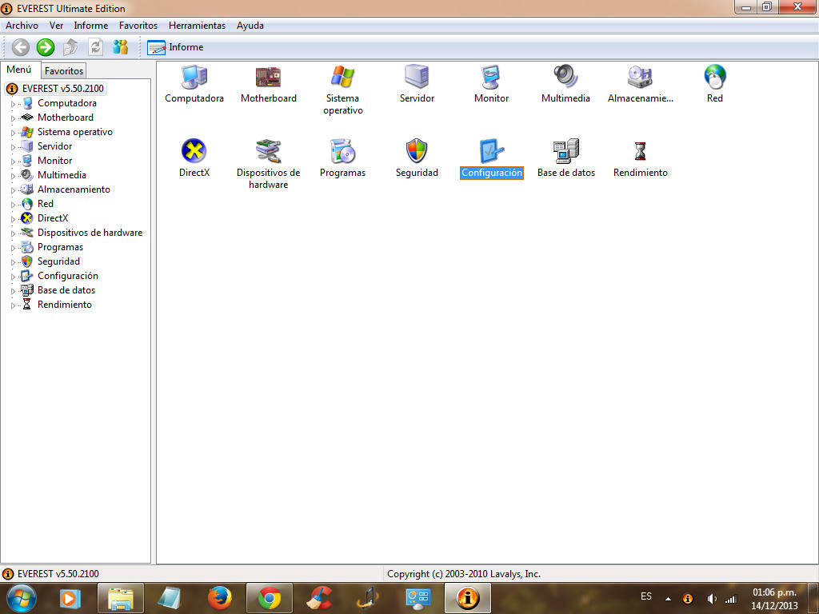The height and width of the screenshot is (614, 819).
Task: Open Google Chrome from the taskbar
Action: [x=270, y=598]
